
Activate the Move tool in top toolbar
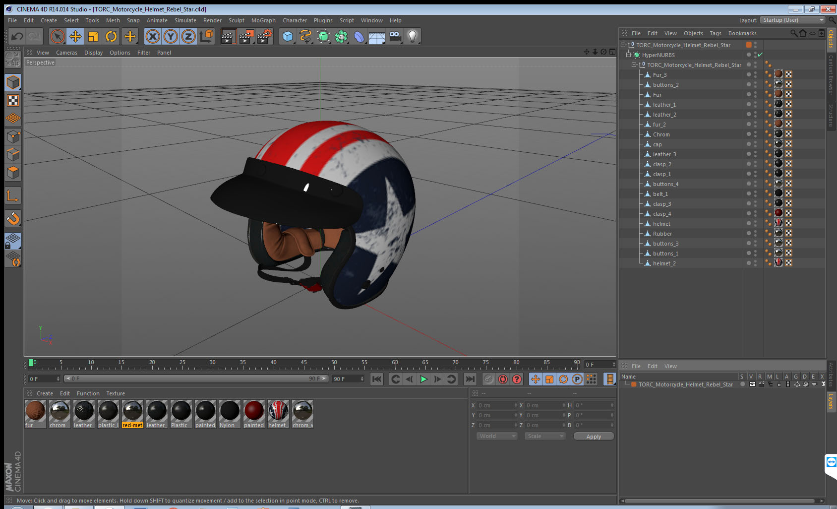click(x=75, y=36)
